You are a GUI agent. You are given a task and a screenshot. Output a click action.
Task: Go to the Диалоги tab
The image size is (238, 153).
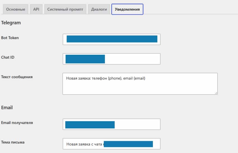[99, 9]
